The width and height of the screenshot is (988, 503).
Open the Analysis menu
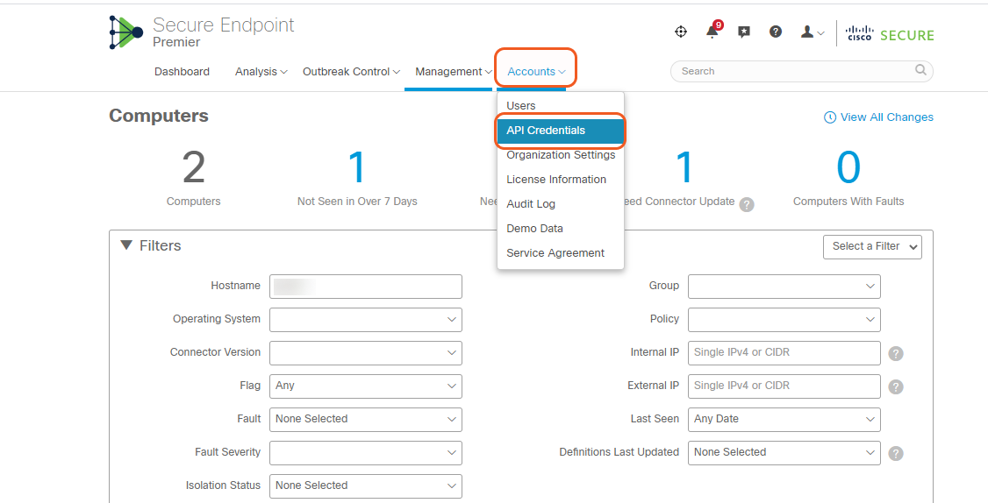261,72
